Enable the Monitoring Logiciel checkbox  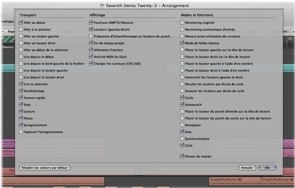182,22
